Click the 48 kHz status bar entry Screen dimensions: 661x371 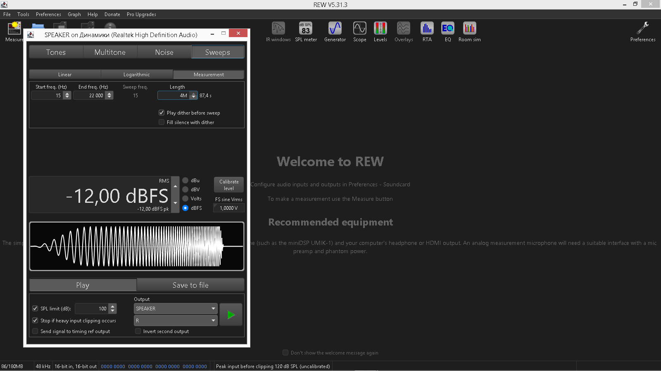tap(43, 366)
